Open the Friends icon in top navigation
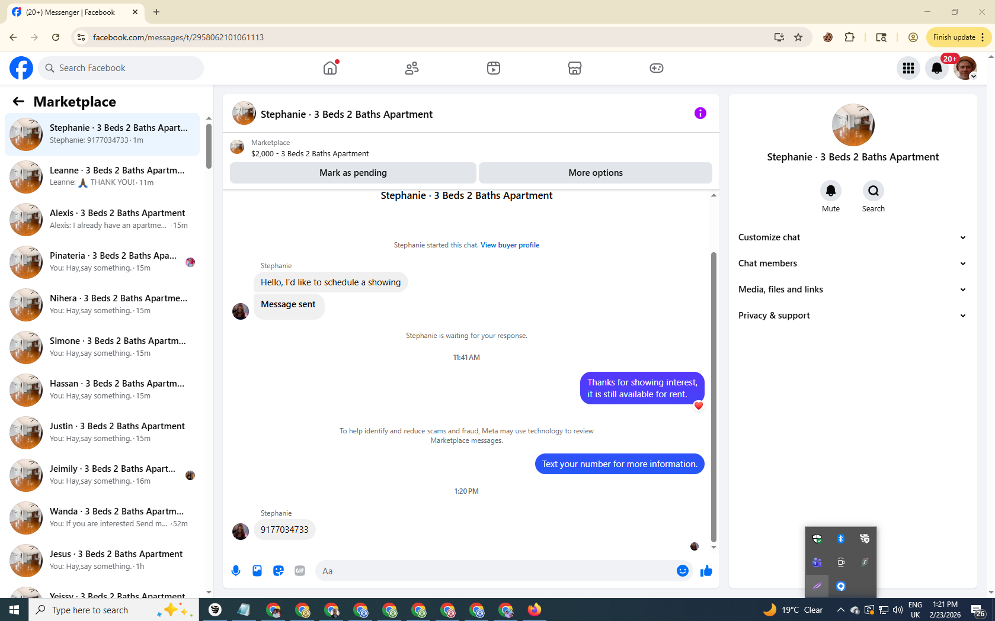Image resolution: width=995 pixels, height=621 pixels. [x=412, y=68]
